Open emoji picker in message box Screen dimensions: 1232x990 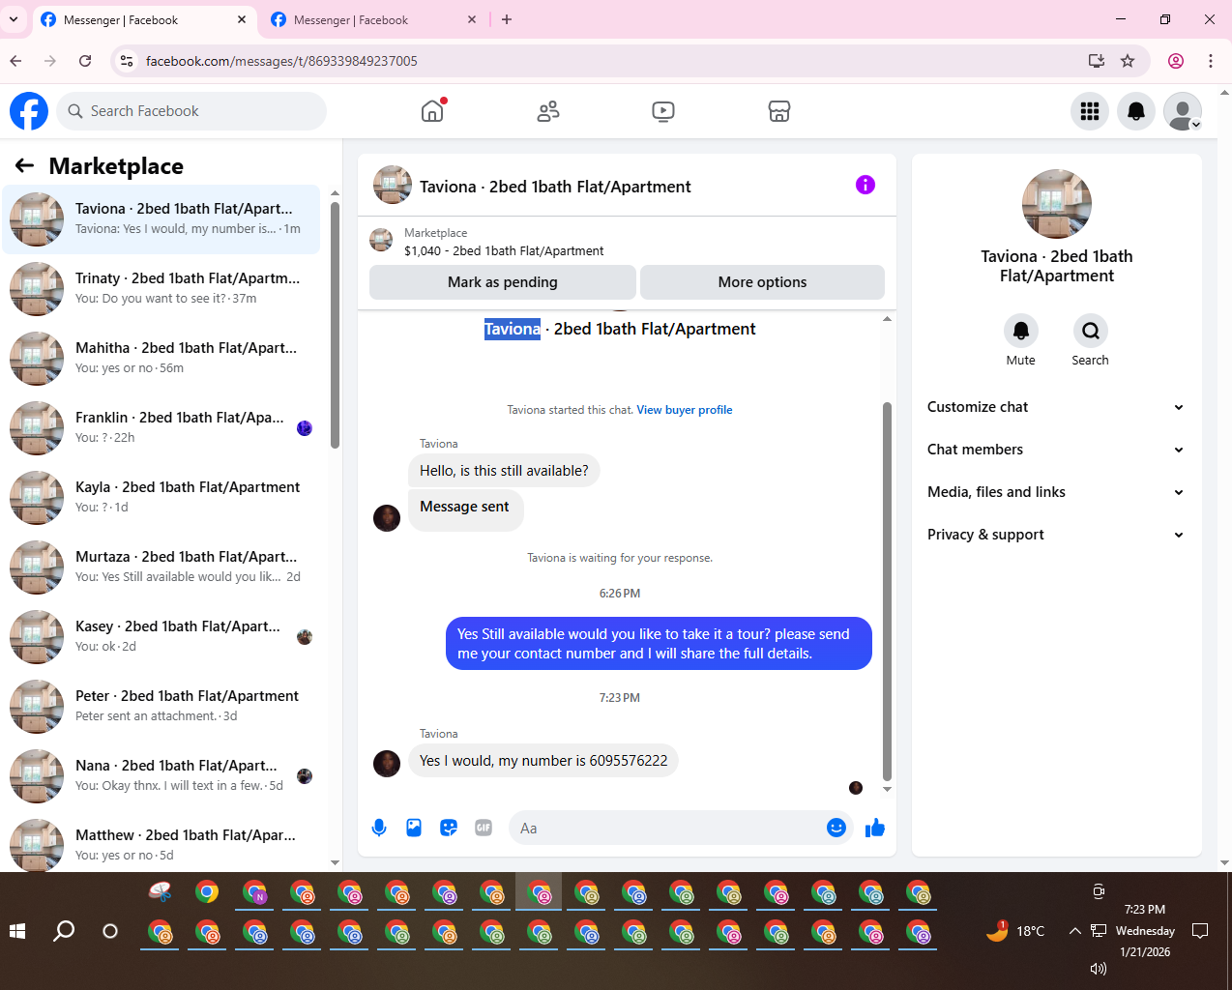[836, 828]
